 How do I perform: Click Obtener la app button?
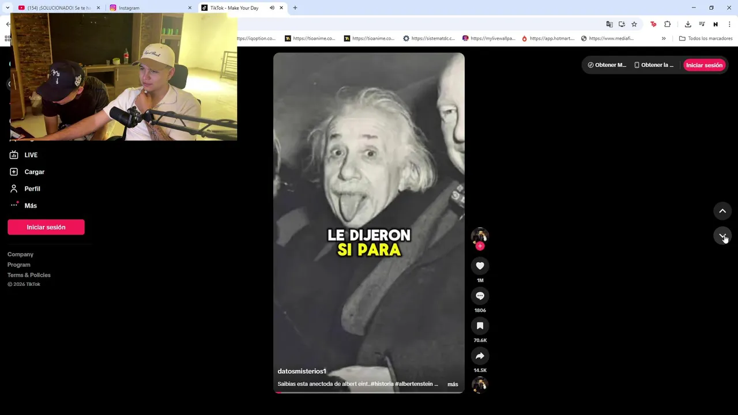click(654, 65)
